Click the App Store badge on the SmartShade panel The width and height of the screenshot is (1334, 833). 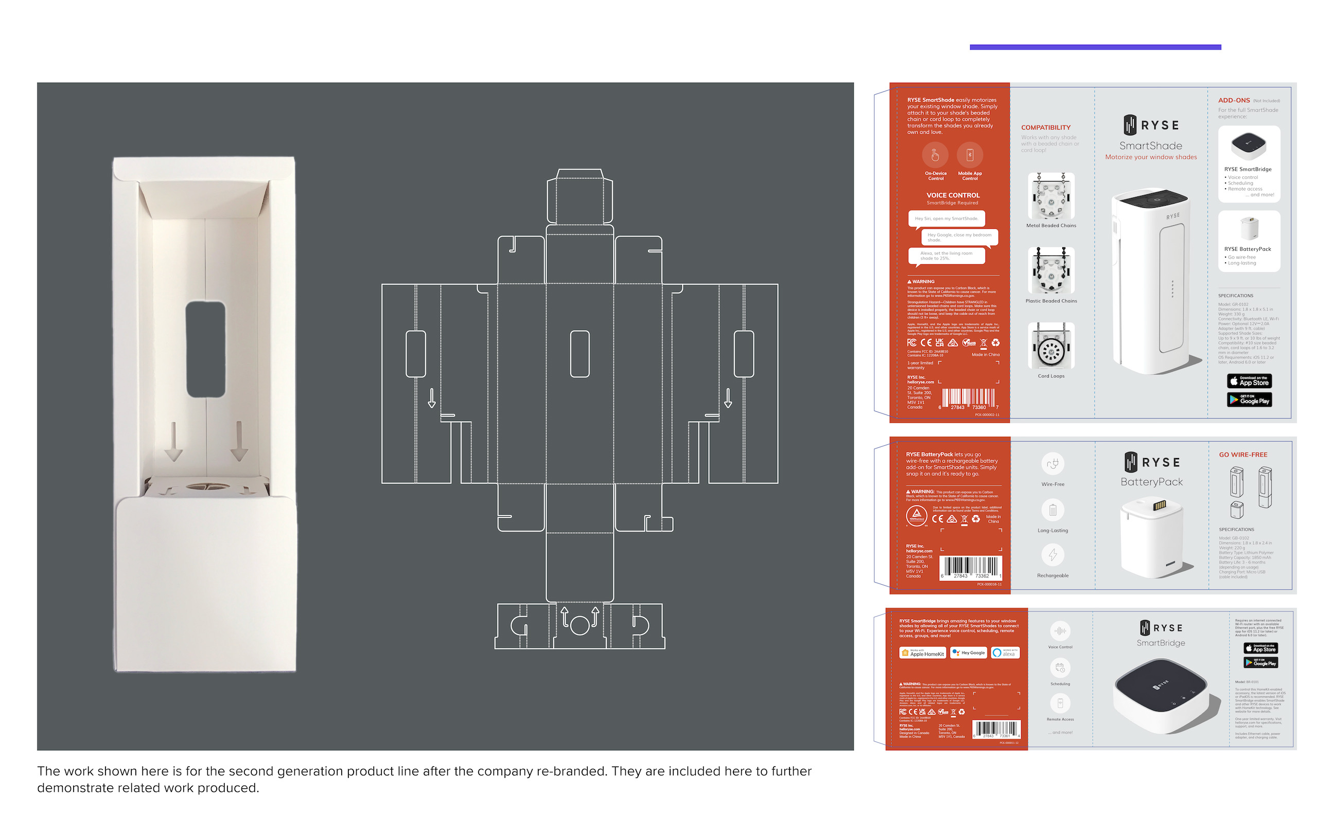[1249, 381]
